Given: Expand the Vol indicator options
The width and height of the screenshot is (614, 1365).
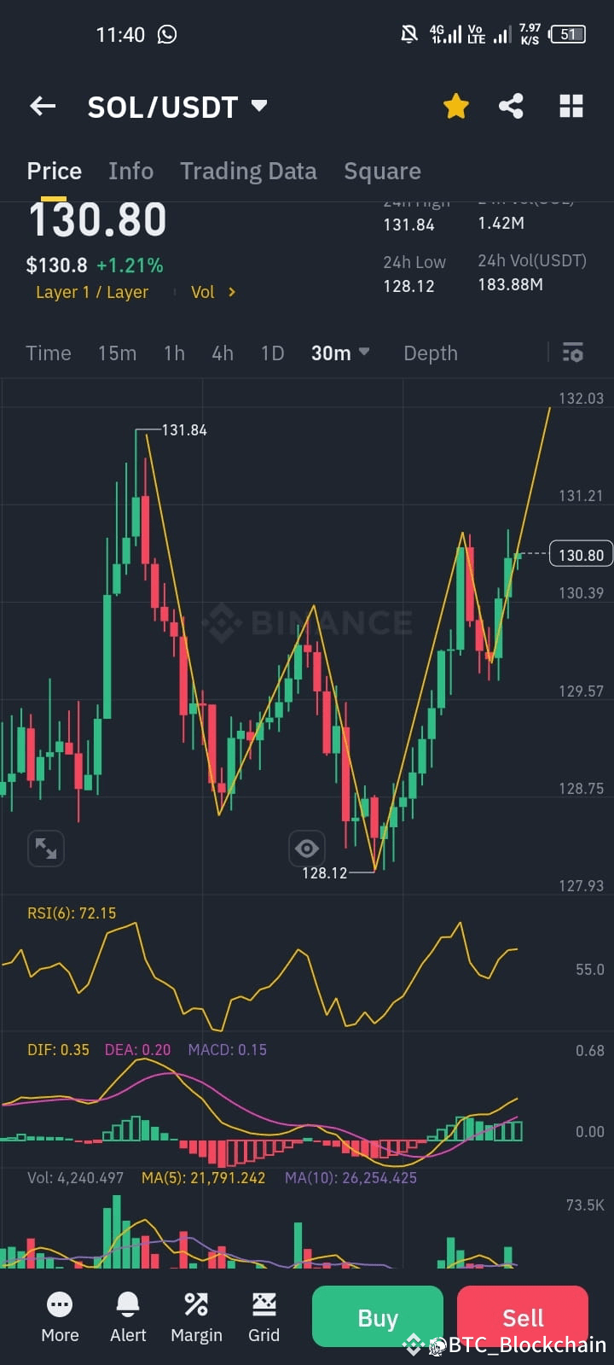Looking at the screenshot, I should pyautogui.click(x=213, y=292).
